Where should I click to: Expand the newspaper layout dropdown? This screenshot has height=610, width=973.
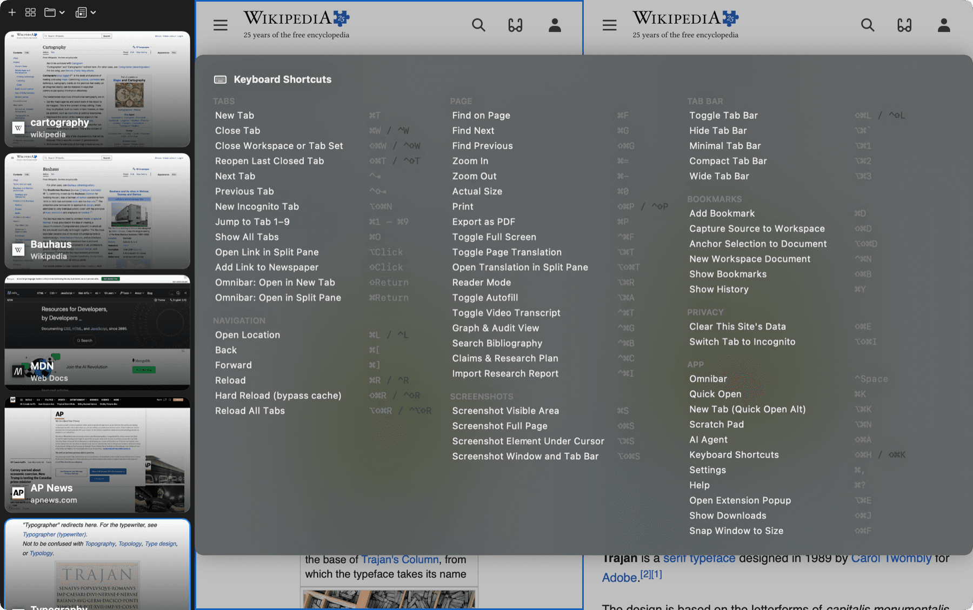pos(85,12)
